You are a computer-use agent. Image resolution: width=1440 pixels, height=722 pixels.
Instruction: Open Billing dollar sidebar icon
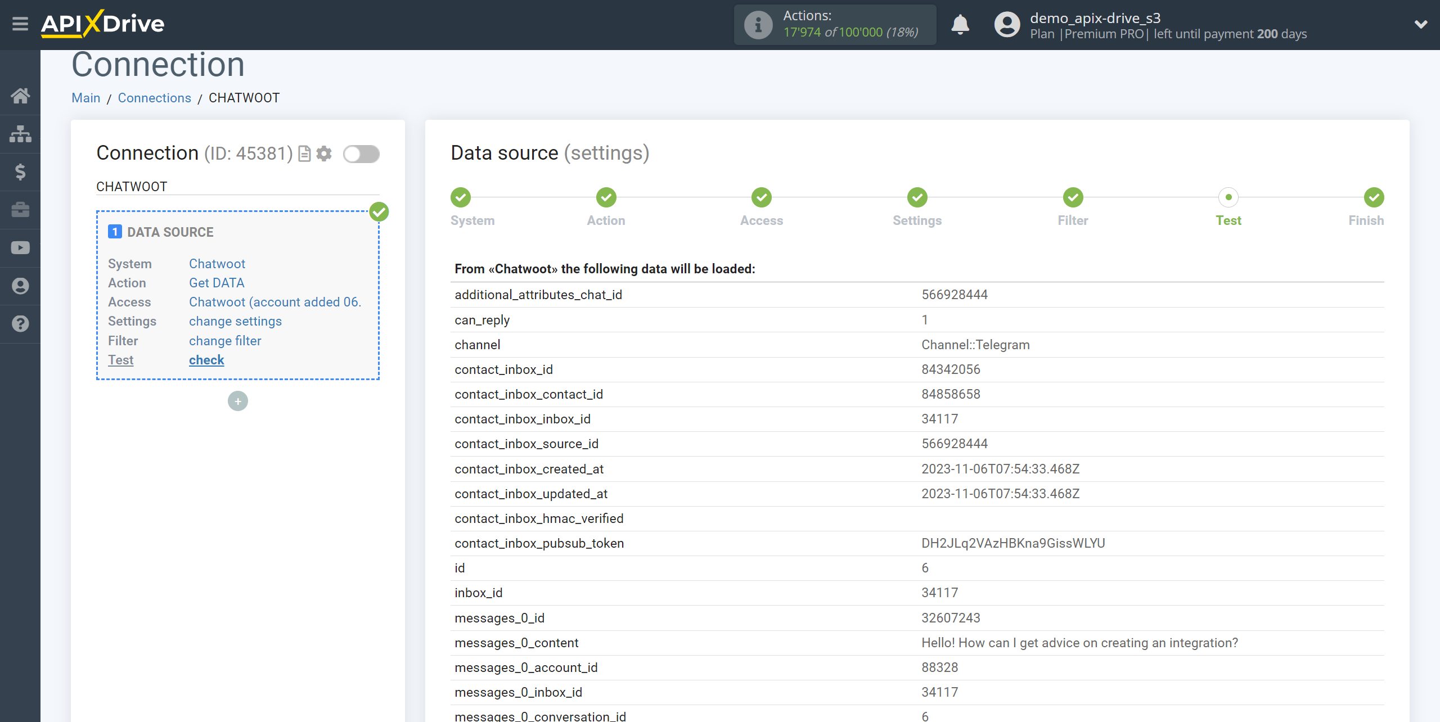20,172
